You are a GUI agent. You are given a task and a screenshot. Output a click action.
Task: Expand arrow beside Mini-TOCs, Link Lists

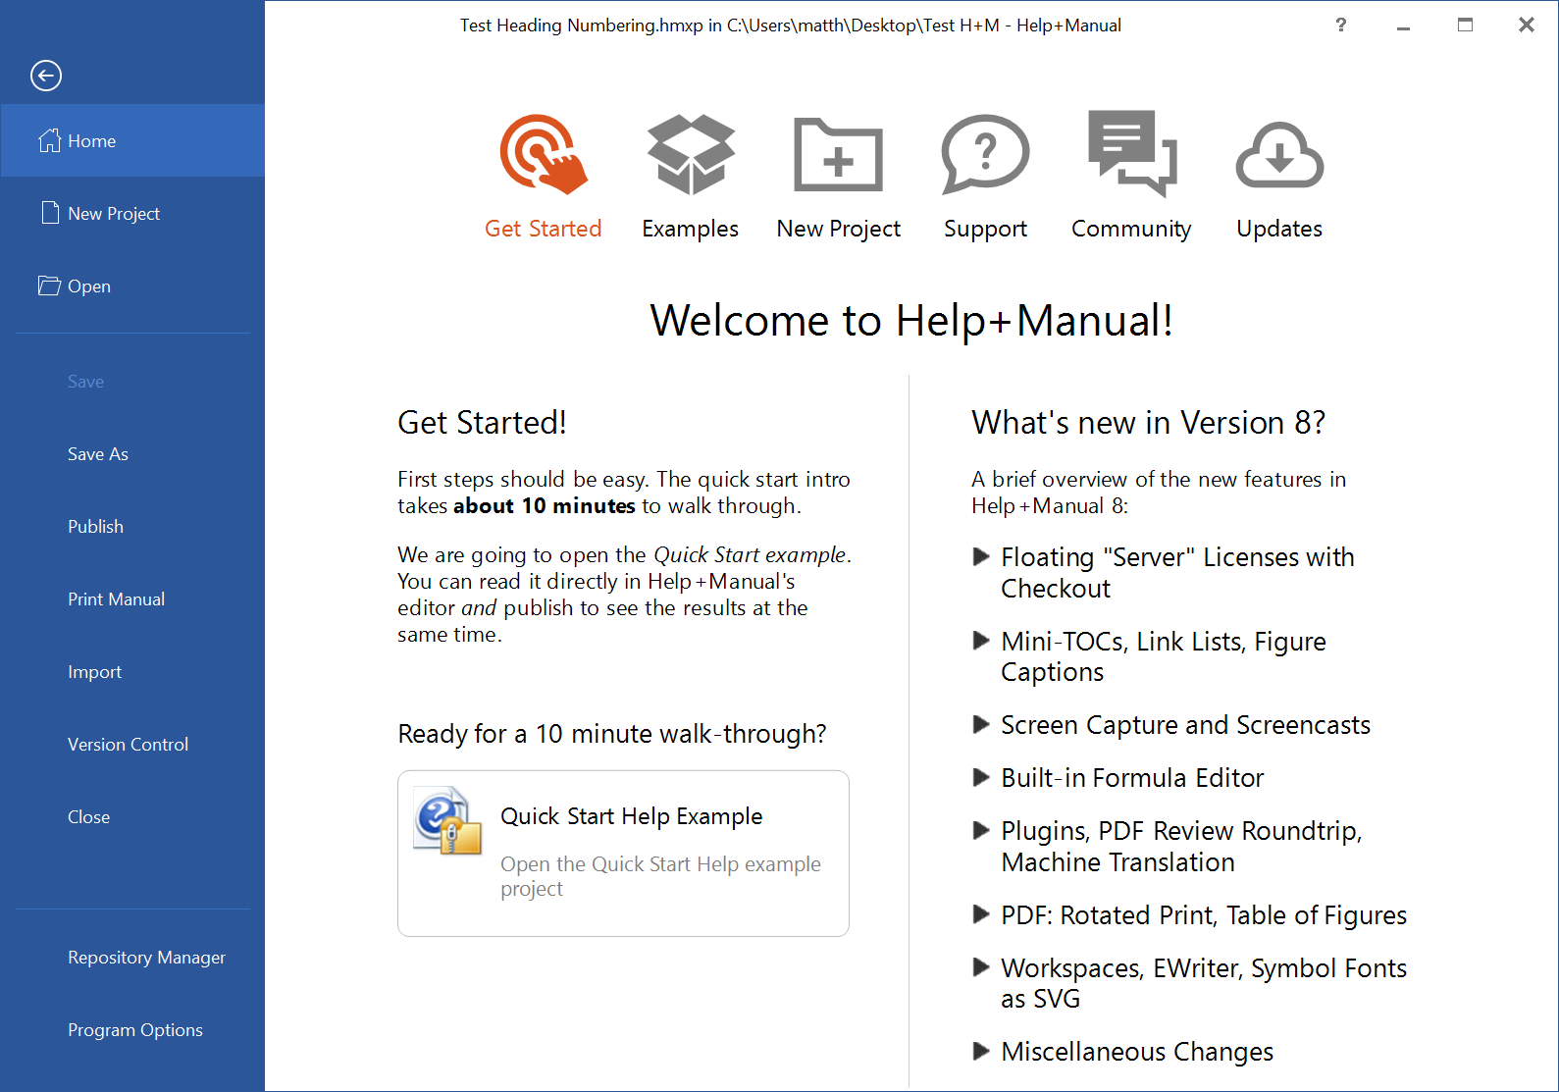coord(981,641)
